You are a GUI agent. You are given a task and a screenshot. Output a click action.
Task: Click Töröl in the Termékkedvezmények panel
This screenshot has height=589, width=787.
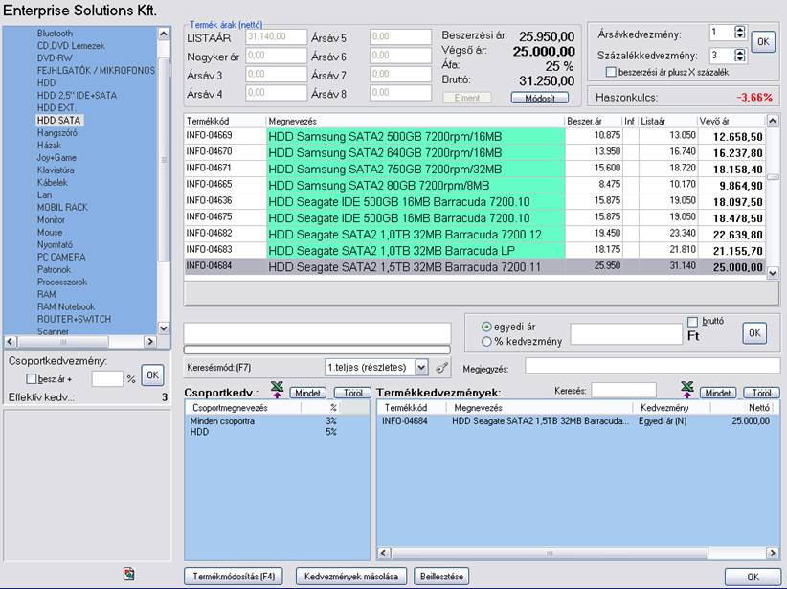click(x=761, y=393)
